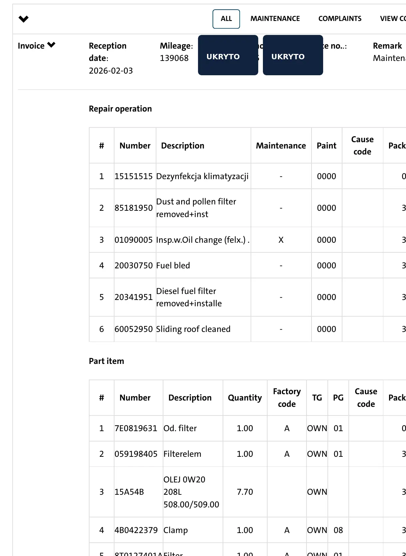Switch to the MAINTENANCE tab
Image resolution: width=406 pixels, height=556 pixels.
[x=275, y=19]
